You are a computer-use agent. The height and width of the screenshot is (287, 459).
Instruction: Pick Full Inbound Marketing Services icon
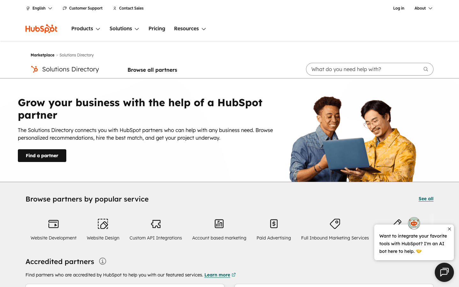tap(335, 224)
